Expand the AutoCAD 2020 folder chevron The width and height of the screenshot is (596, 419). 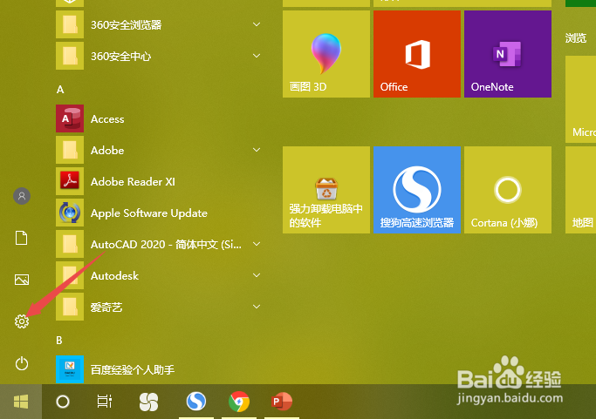coord(257,244)
